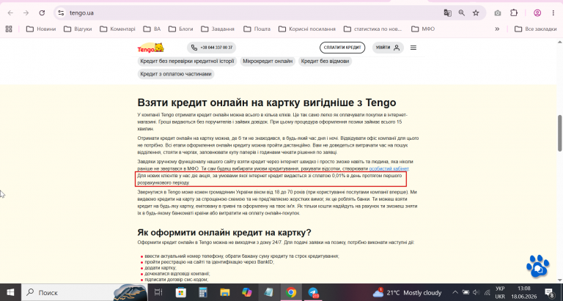This screenshot has width=563, height=301.
Task: Open the Блоги bookmark folder
Action: tap(181, 29)
